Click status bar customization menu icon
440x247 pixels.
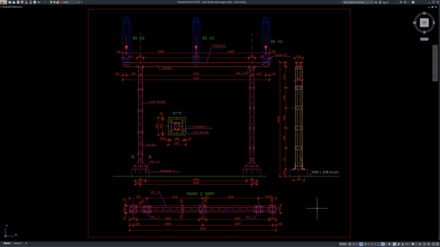tap(437, 244)
